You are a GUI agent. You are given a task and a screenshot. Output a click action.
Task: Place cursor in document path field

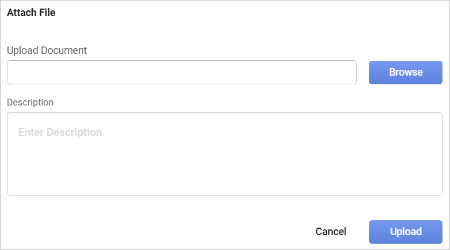pyautogui.click(x=182, y=72)
